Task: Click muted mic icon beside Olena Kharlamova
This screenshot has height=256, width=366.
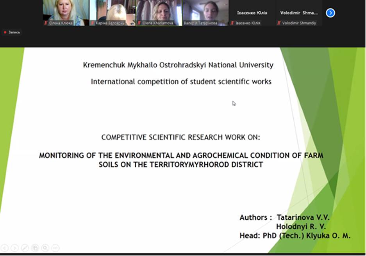Action: pos(139,23)
